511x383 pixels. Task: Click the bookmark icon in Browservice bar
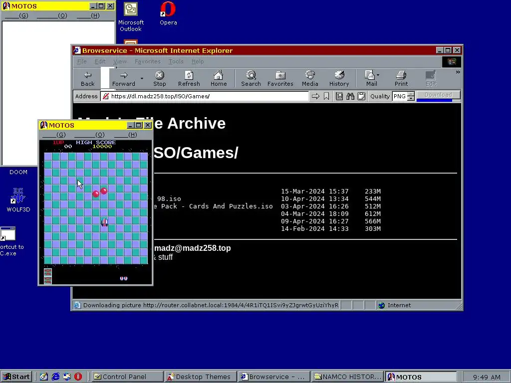326,96
